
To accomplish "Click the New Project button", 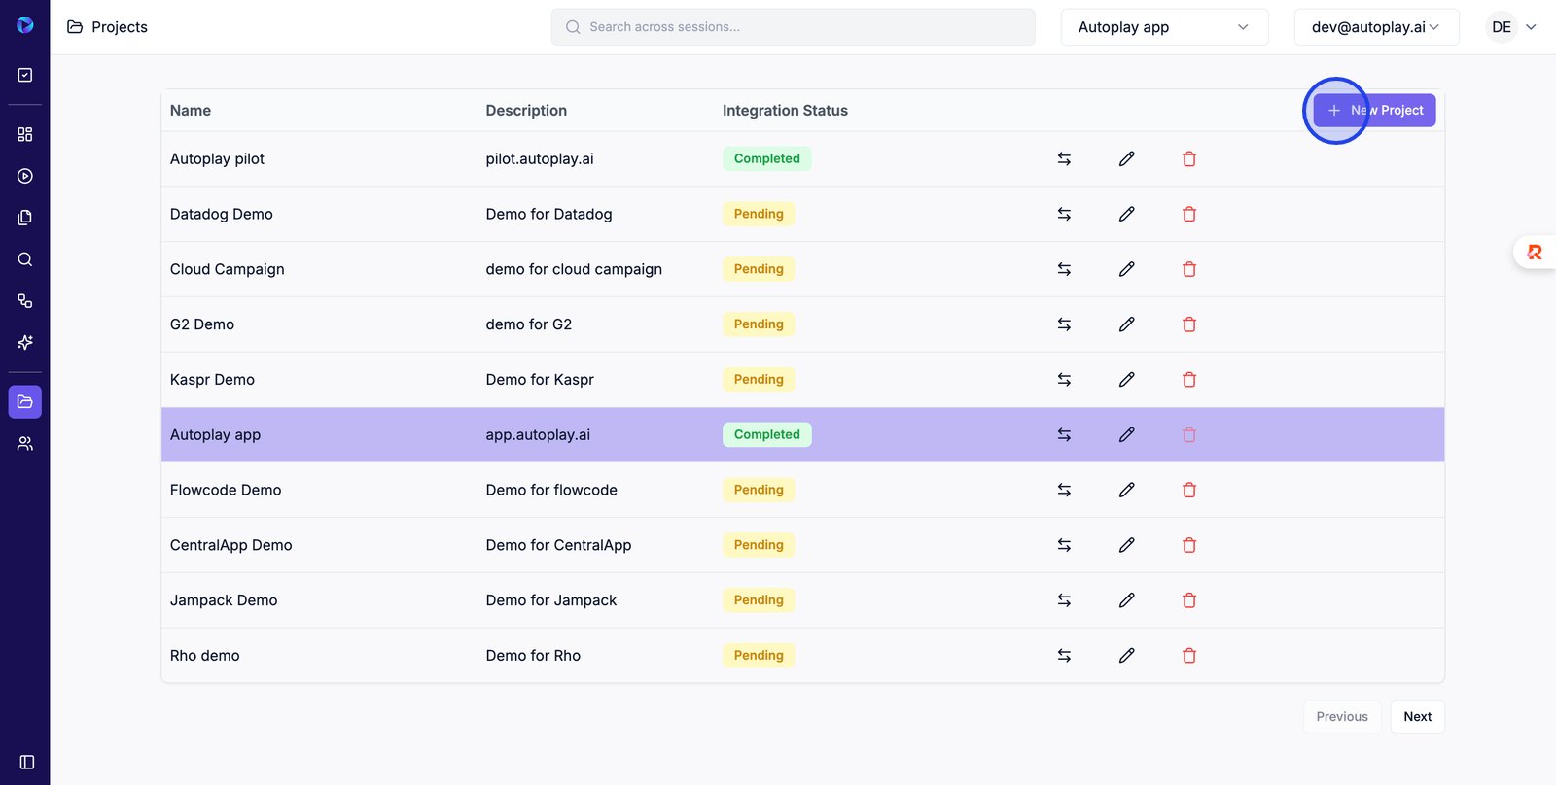I will pos(1374,110).
